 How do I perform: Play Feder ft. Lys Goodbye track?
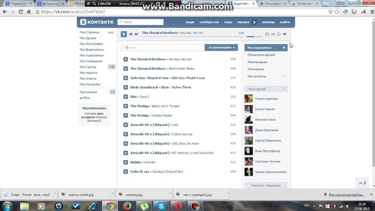125,172
